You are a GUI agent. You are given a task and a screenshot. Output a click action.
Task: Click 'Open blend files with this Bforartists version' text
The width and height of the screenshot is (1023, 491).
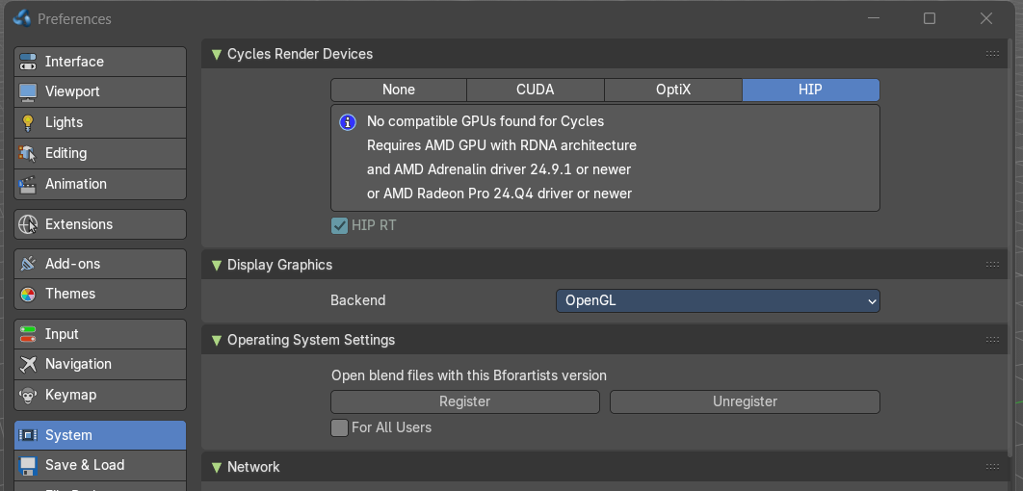click(469, 375)
